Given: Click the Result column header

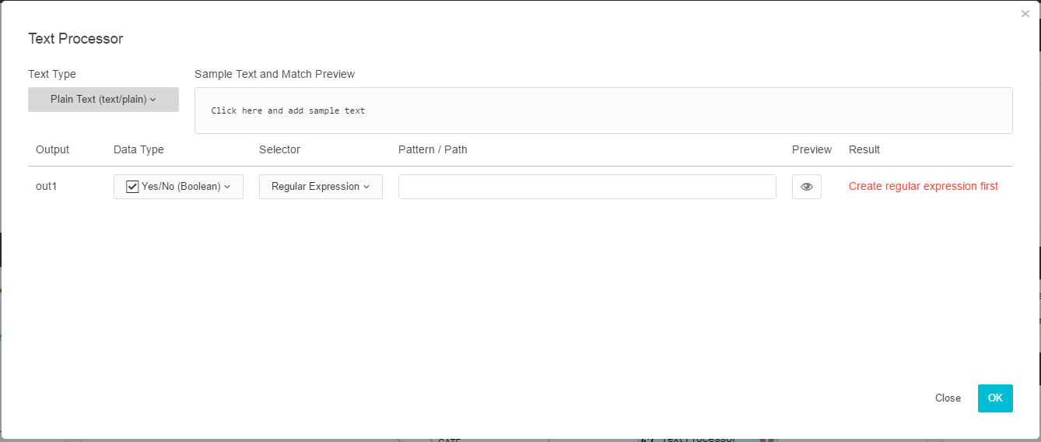Looking at the screenshot, I should [864, 149].
